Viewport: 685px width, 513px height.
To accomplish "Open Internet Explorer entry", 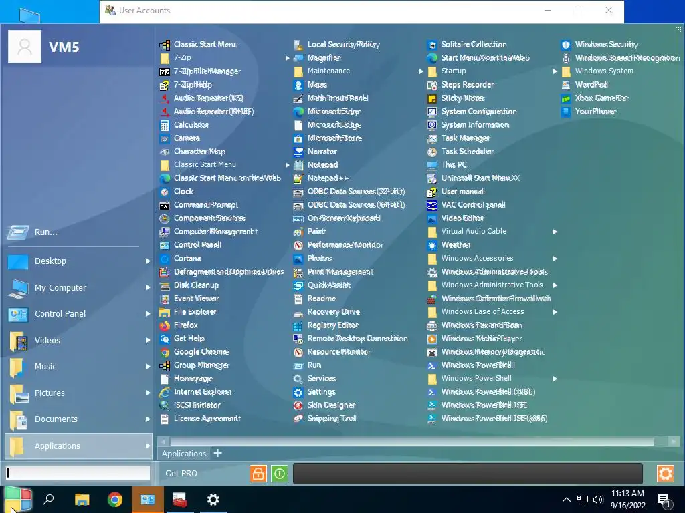I will pos(196,392).
